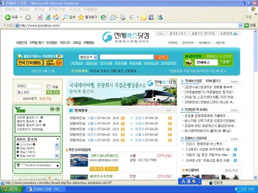Open the 도구(T) menu
The height and width of the screenshot is (193, 258).
[74, 9]
